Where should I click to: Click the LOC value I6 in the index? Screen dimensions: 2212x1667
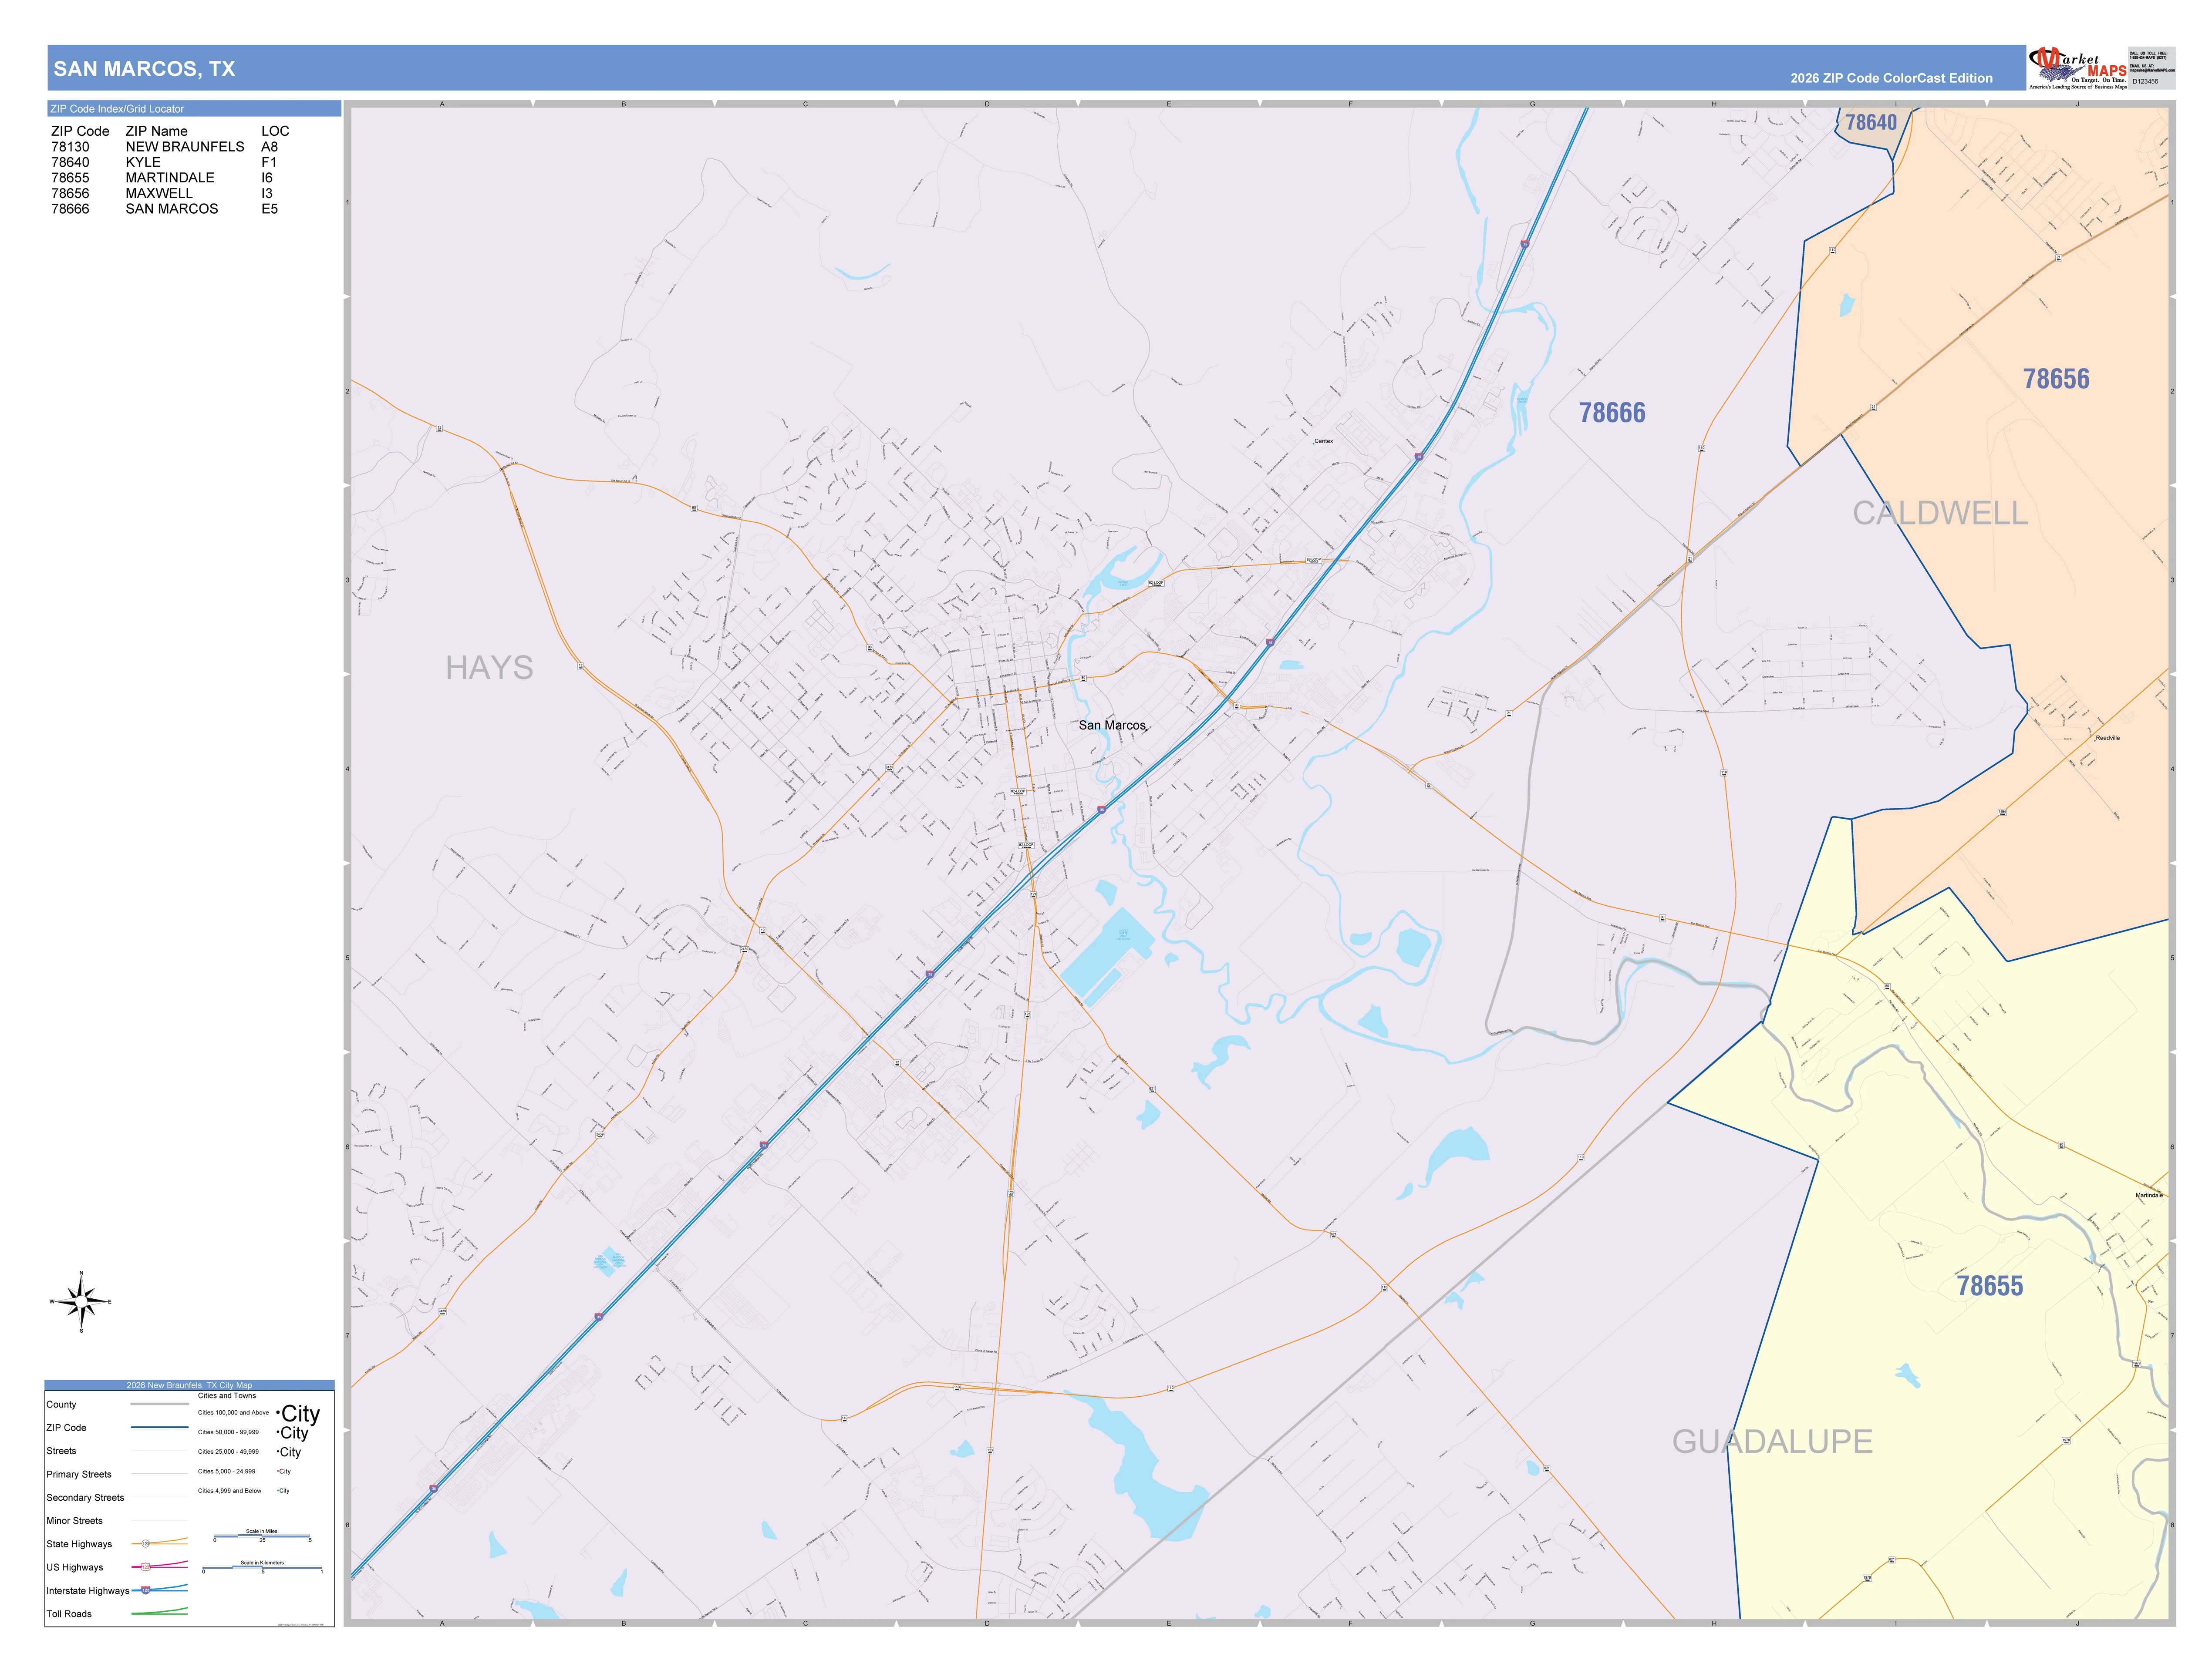pyautogui.click(x=267, y=178)
